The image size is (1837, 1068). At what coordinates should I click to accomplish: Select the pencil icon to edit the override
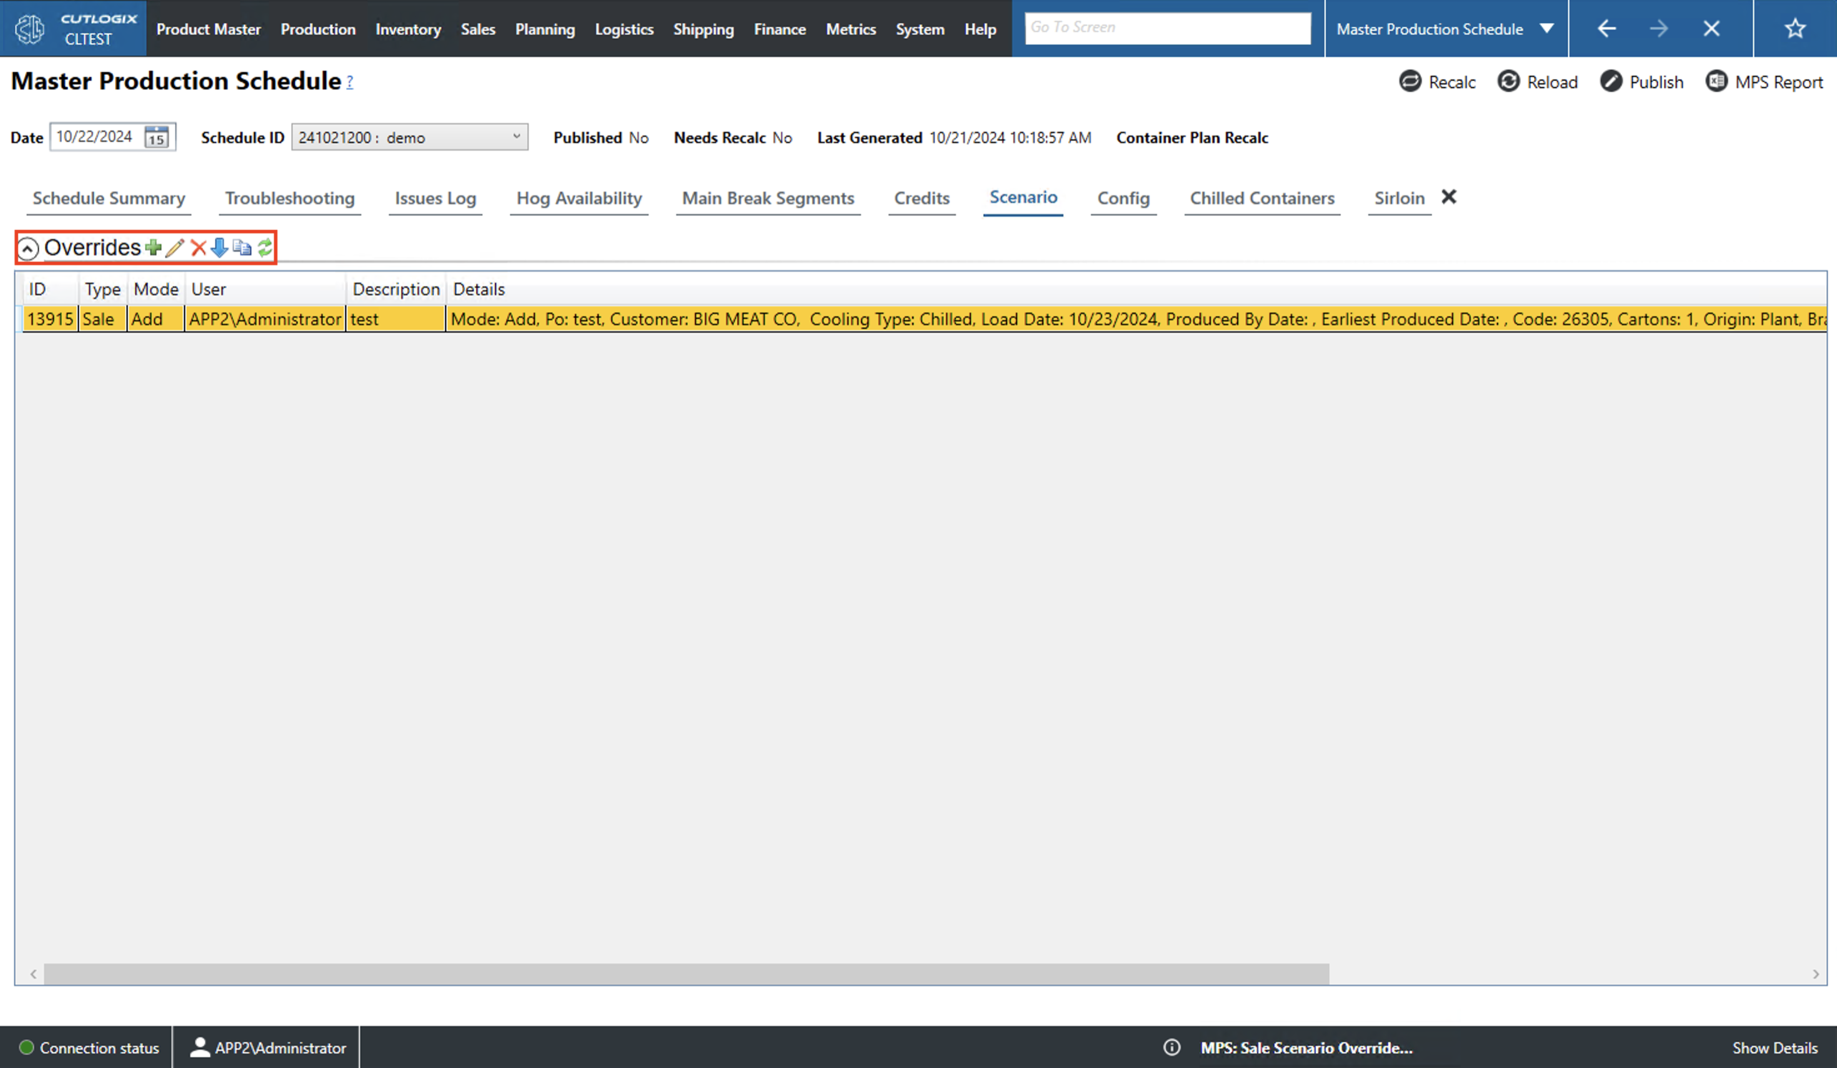(174, 248)
